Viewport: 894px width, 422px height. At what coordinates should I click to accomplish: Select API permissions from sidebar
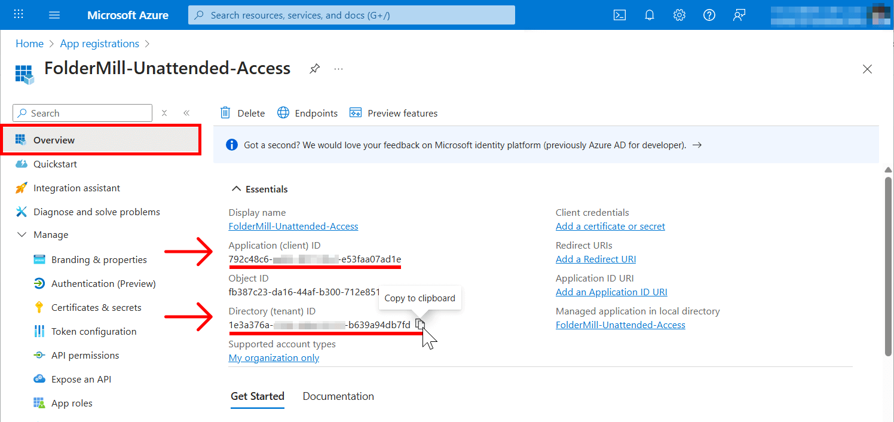[84, 355]
